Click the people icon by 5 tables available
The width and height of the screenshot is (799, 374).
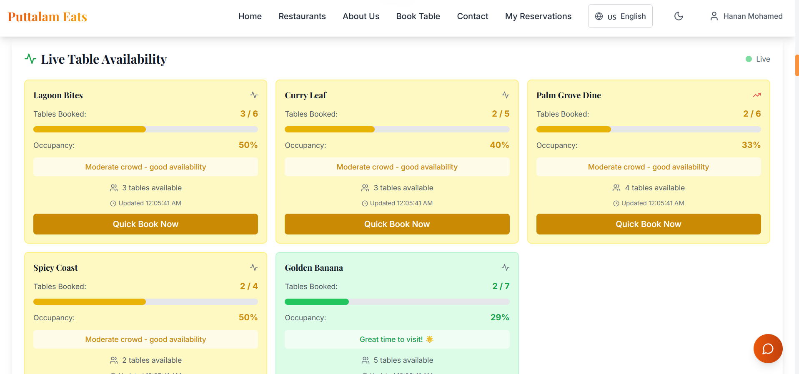(x=366, y=360)
